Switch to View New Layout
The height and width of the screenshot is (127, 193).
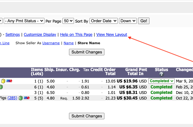coord(112,35)
